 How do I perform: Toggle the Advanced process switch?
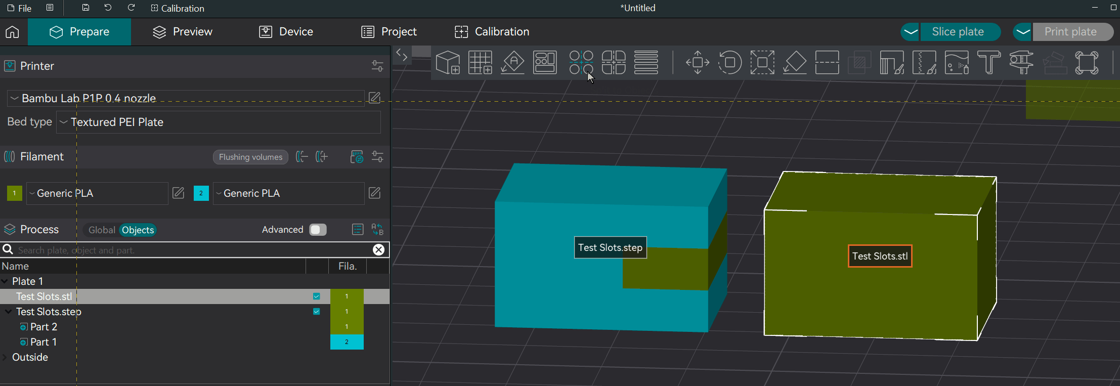click(x=318, y=230)
